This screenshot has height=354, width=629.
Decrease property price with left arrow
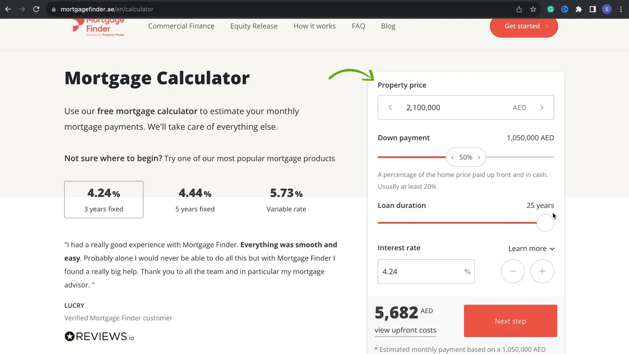click(x=390, y=108)
